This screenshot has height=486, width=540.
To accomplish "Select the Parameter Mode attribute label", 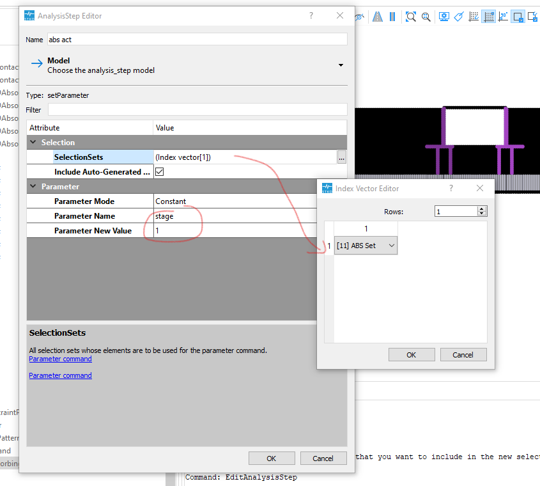I will (x=84, y=201).
